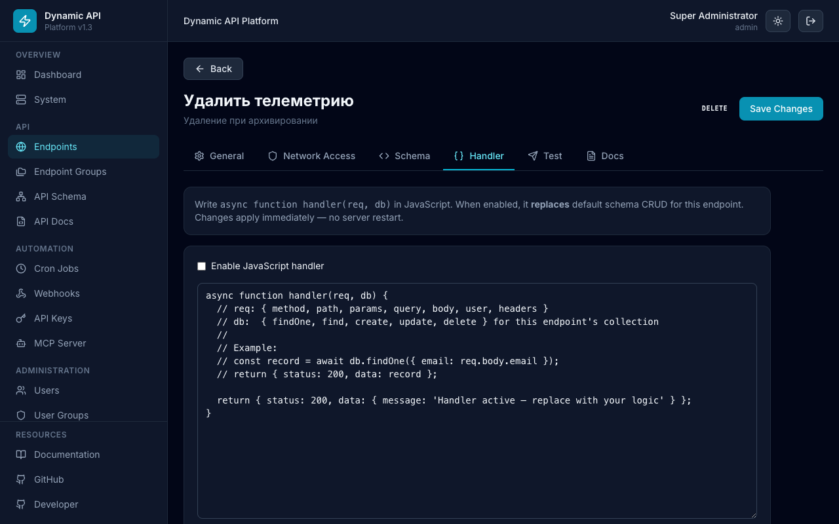The image size is (839, 524).
Task: Click the curly braces icon on Handler tab
Action: tap(459, 156)
